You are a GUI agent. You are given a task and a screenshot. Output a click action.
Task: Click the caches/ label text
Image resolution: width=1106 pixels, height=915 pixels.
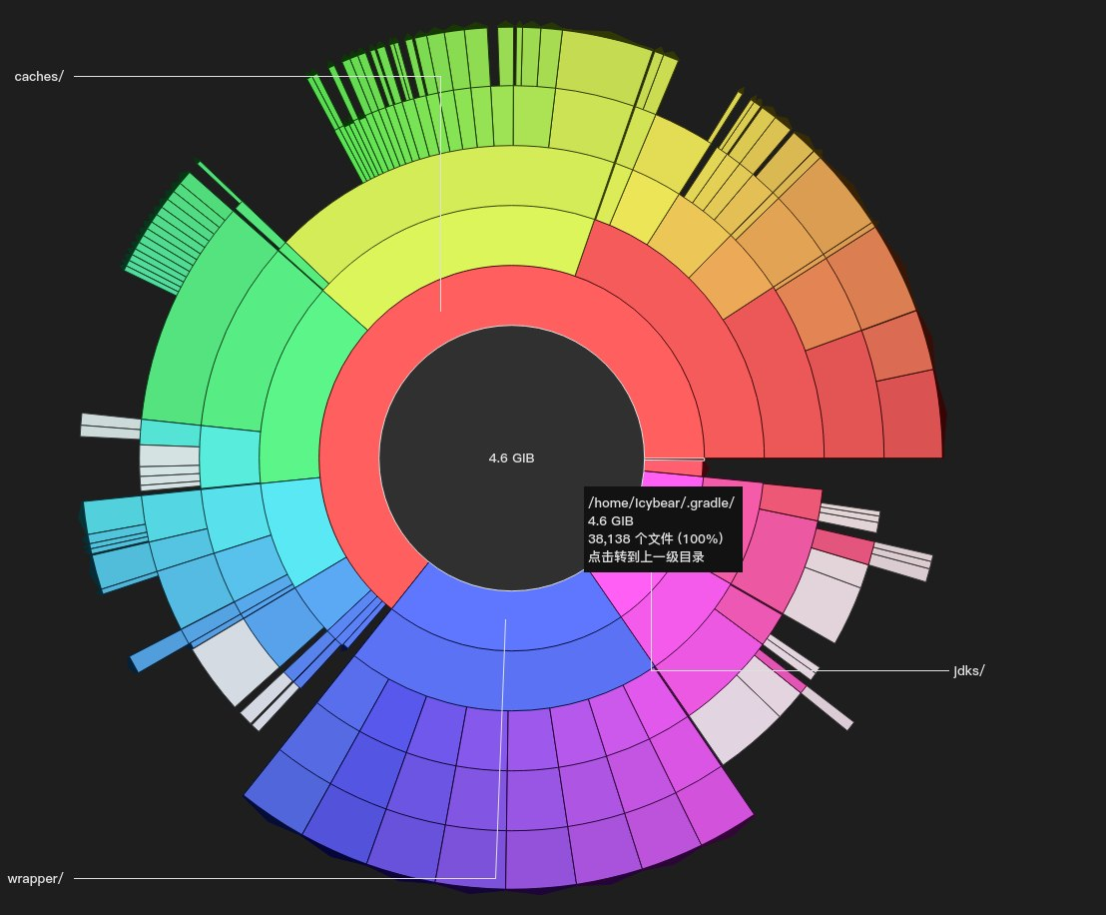point(39,77)
